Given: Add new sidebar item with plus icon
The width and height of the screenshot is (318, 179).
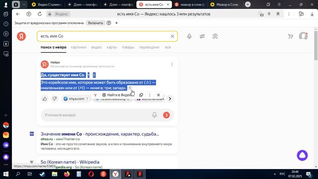Looking at the screenshot, I should pos(6,115).
